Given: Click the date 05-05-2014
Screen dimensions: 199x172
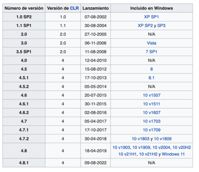Looking at the screenshot, I should click(96, 87).
